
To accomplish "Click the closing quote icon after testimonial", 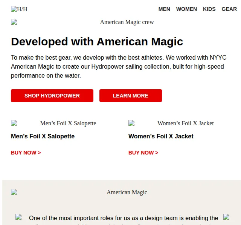I will (226, 217).
